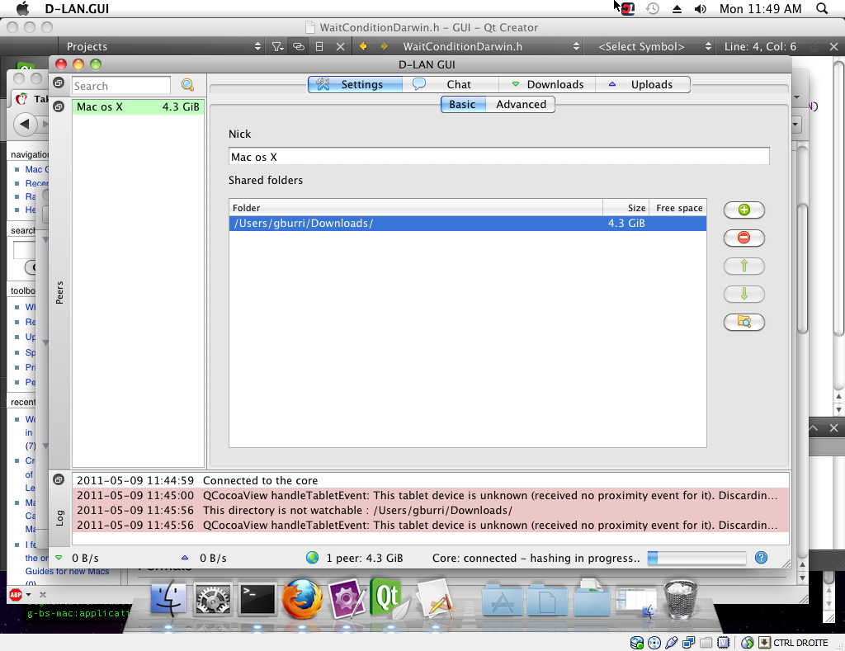Click the green add shared folder button
This screenshot has height=651, width=845.
tap(744, 210)
